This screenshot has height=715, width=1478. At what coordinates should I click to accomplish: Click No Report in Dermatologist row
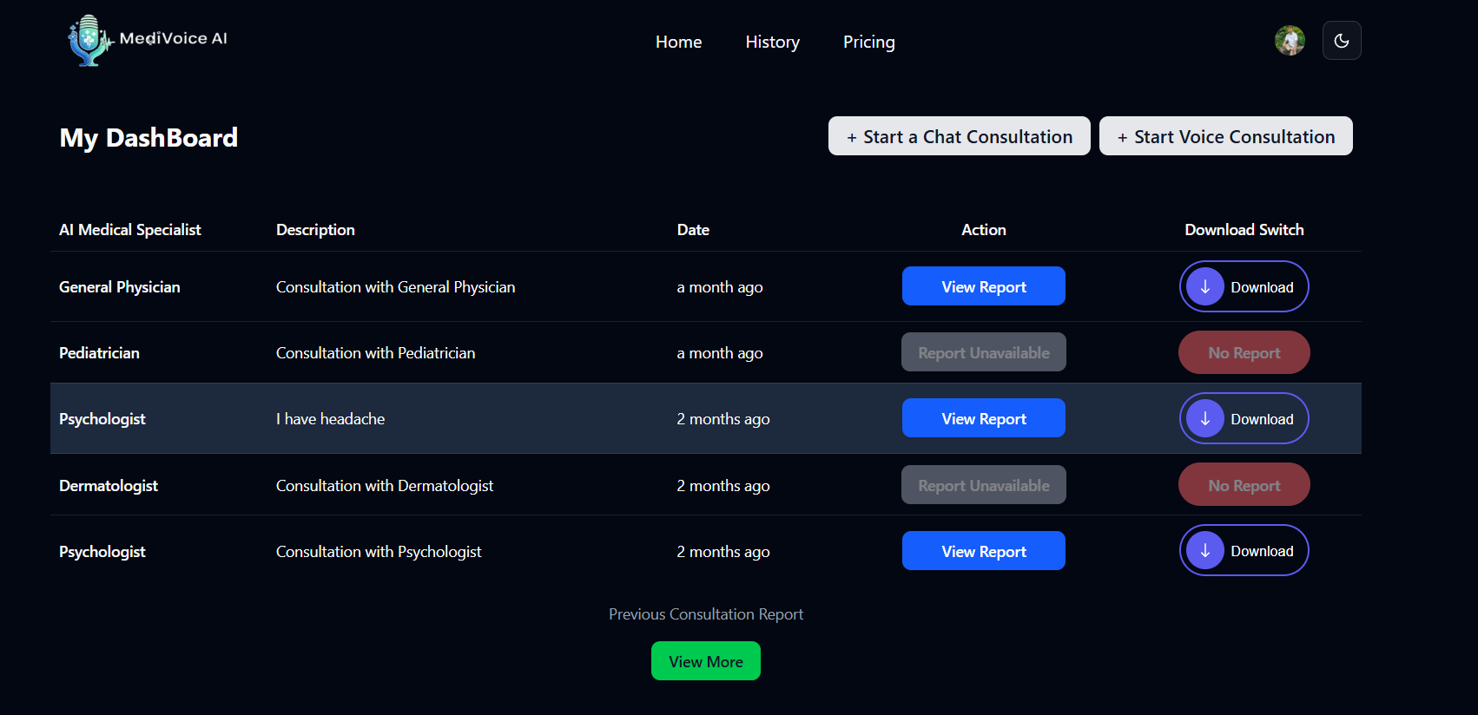pos(1244,484)
